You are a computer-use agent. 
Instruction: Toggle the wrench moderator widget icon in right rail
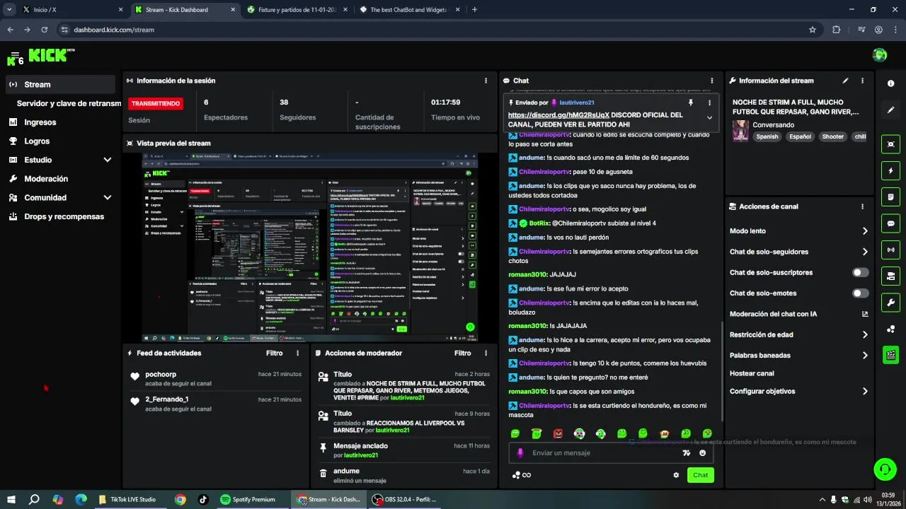click(x=890, y=303)
